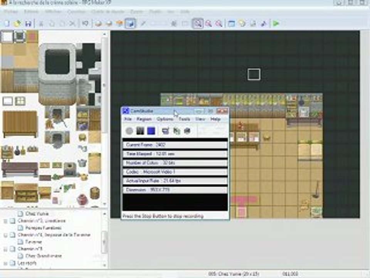This screenshot has width=370, height=278.
Task: Select the highlighted Events layer button
Action: 130,24
